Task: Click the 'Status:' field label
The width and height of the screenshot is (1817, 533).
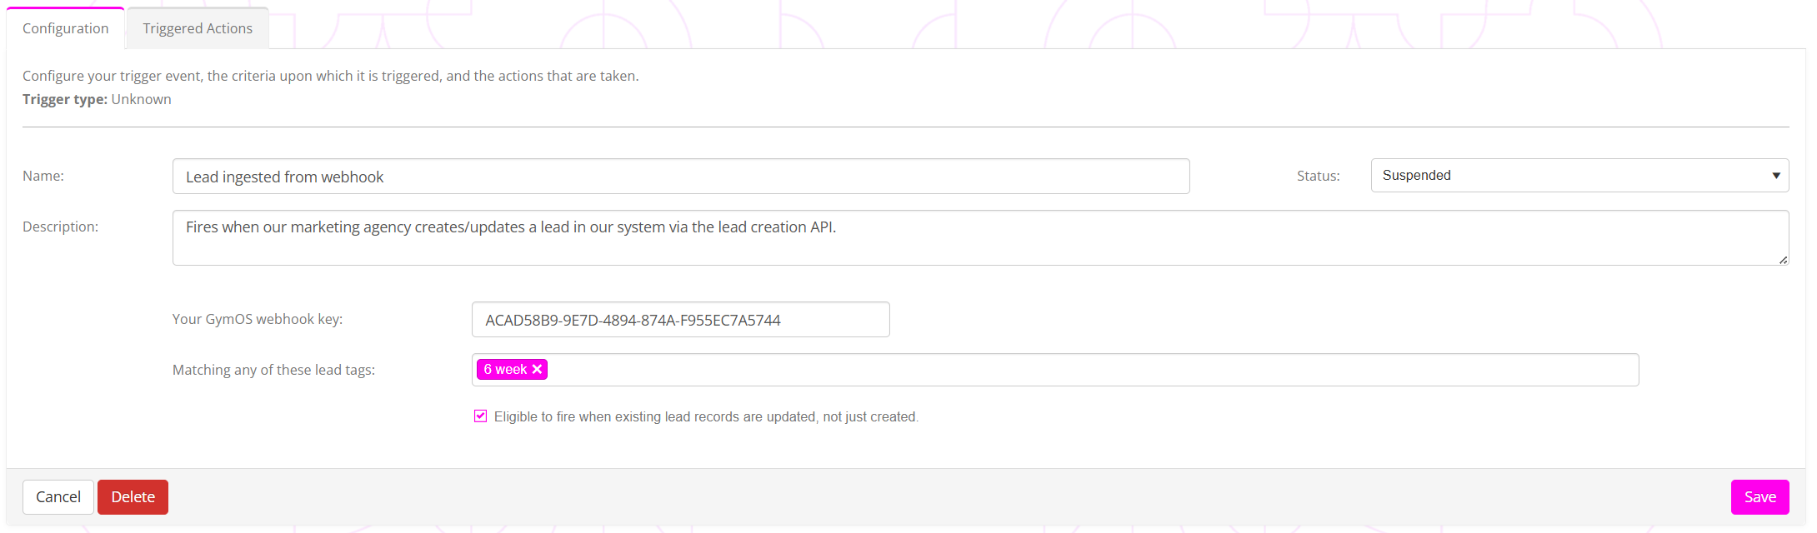Action: point(1318,176)
